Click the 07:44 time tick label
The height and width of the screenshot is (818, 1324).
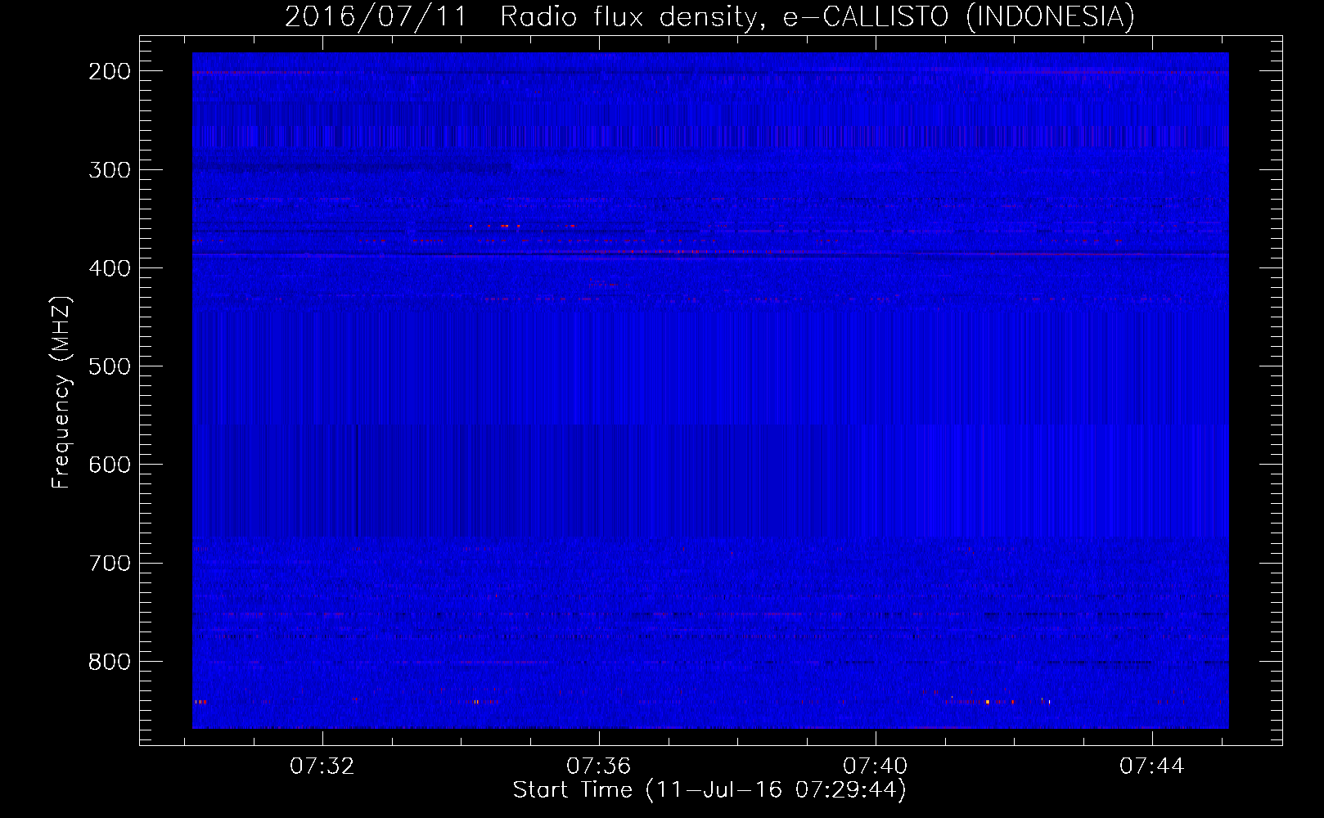click(1152, 766)
